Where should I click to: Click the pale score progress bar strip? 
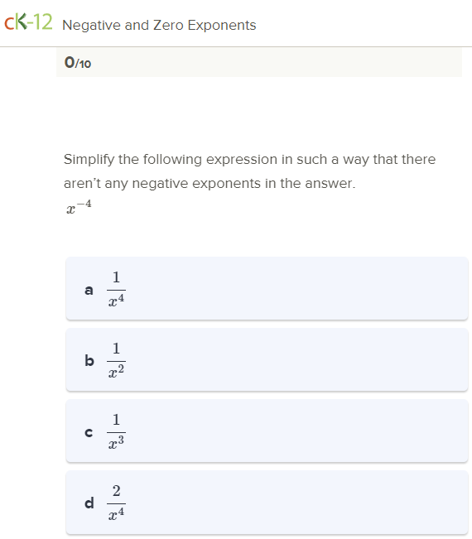pyautogui.click(x=259, y=62)
